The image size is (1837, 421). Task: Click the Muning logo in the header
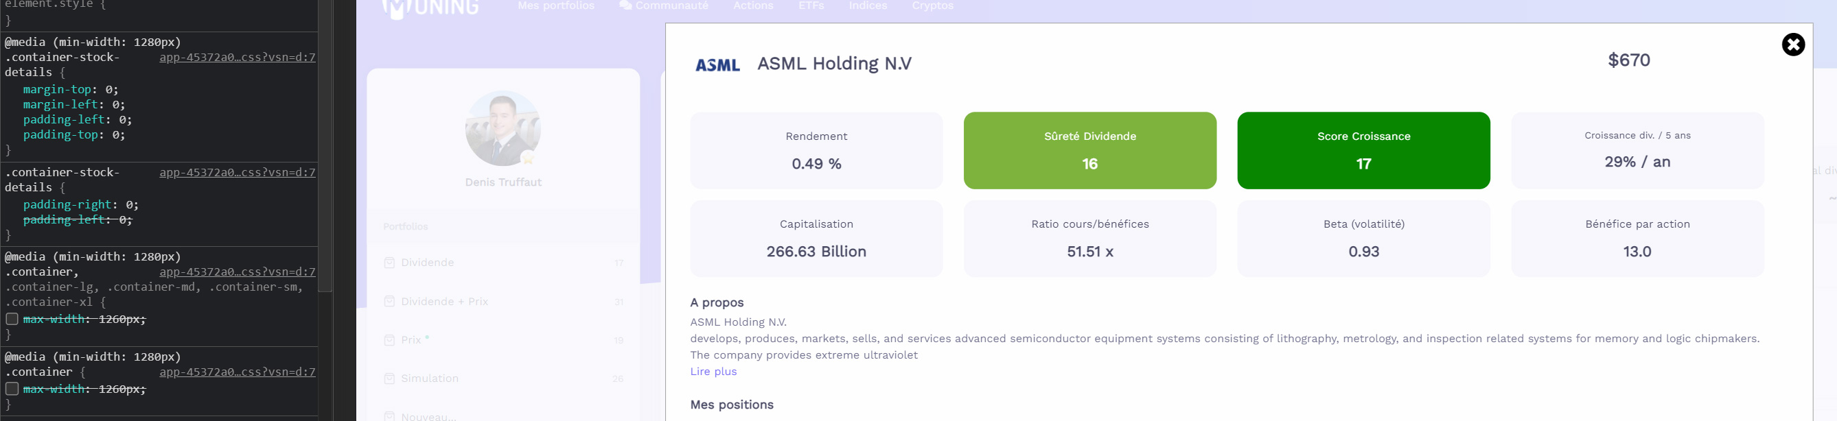[x=430, y=8]
